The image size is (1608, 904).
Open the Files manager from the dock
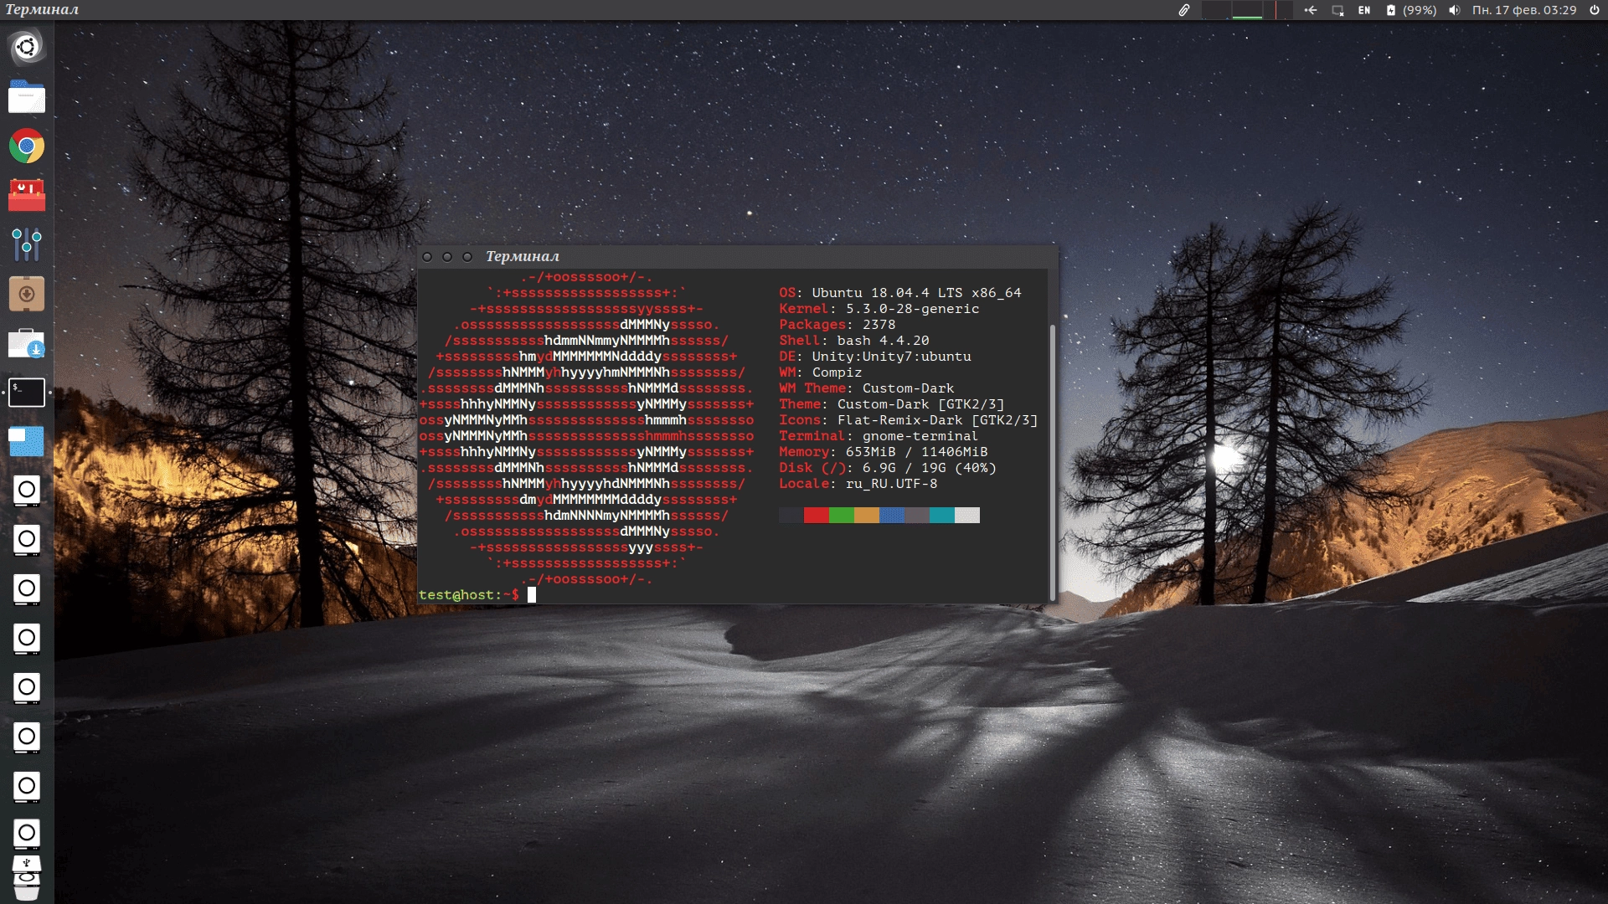(x=27, y=97)
